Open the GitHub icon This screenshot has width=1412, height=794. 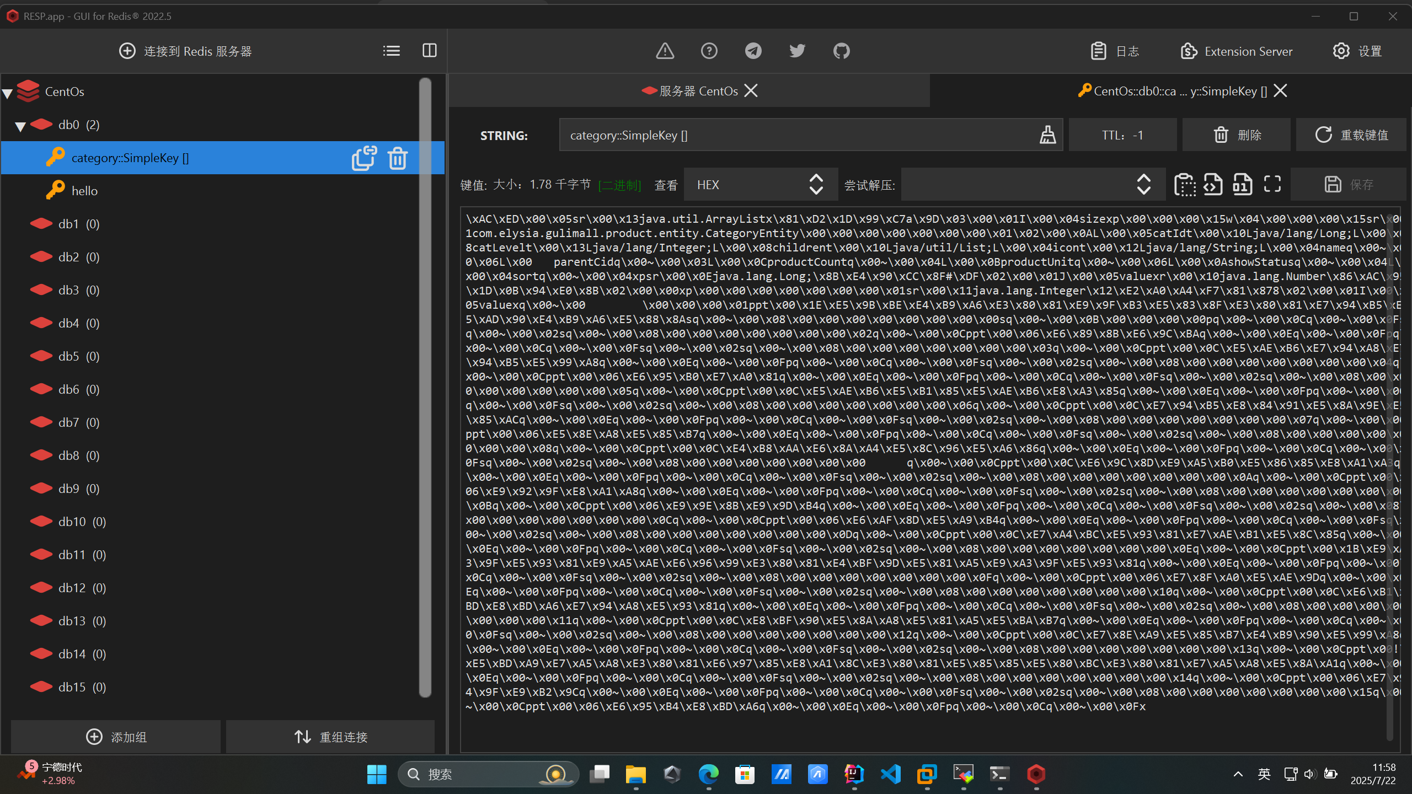(x=842, y=51)
